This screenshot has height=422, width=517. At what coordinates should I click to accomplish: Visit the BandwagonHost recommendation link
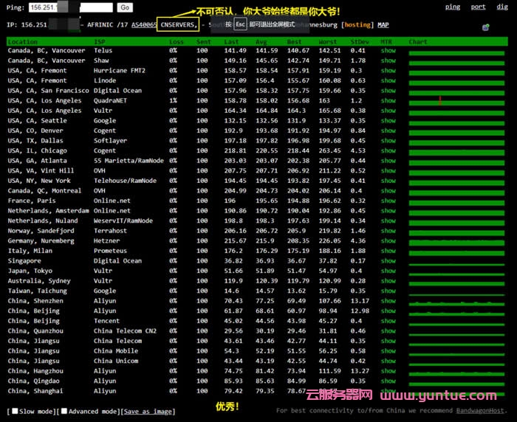[480, 410]
